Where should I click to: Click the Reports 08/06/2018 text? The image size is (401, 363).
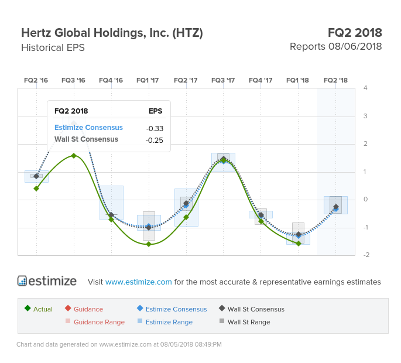336,47
